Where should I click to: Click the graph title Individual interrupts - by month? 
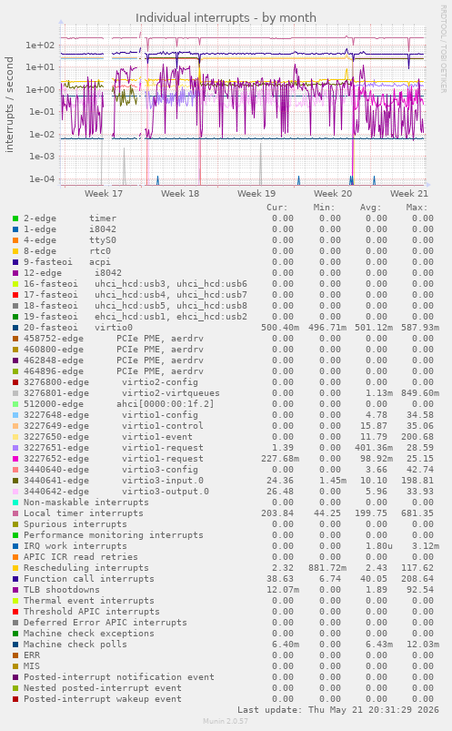point(226,17)
